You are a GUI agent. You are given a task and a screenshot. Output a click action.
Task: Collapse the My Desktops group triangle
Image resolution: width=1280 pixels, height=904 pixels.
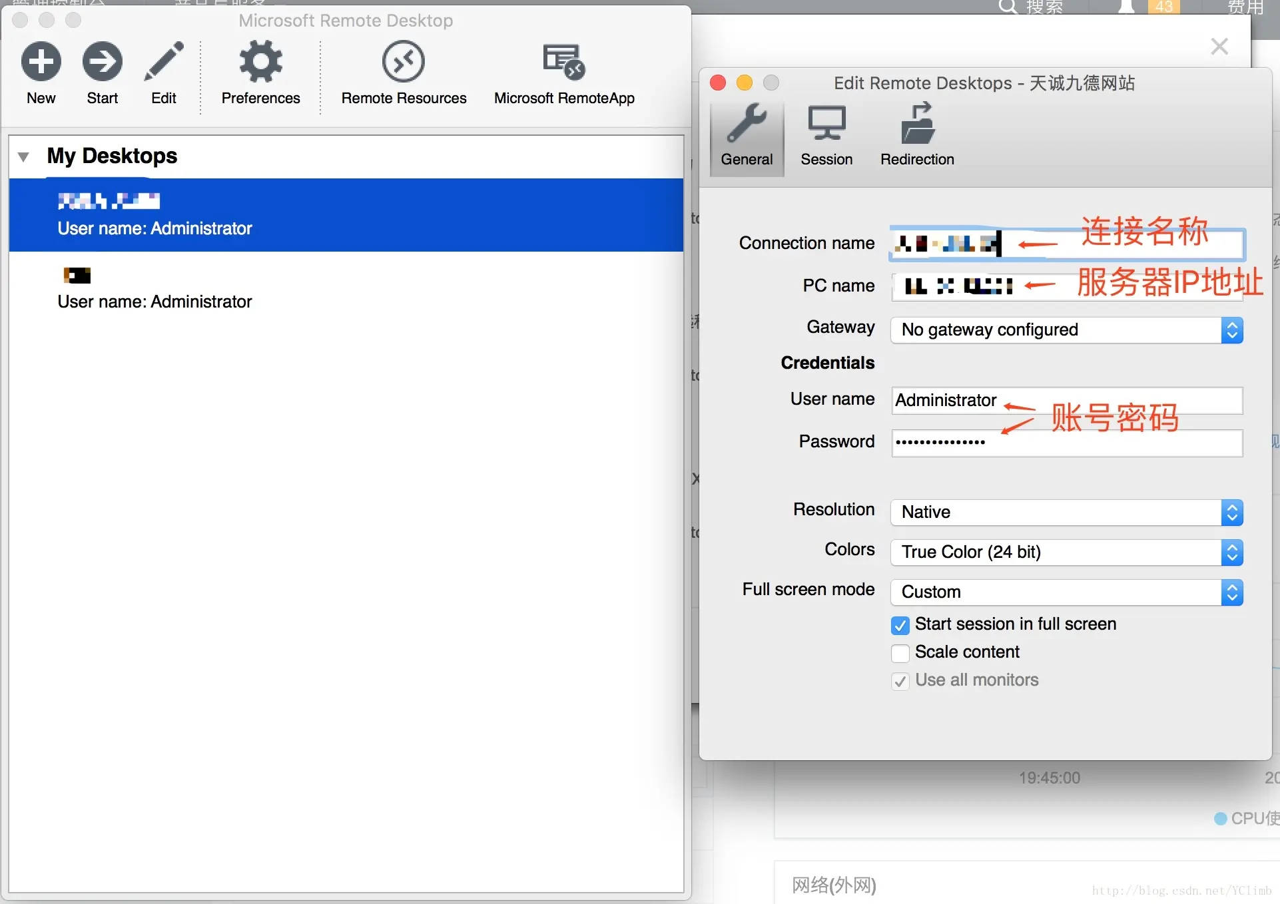pos(23,157)
